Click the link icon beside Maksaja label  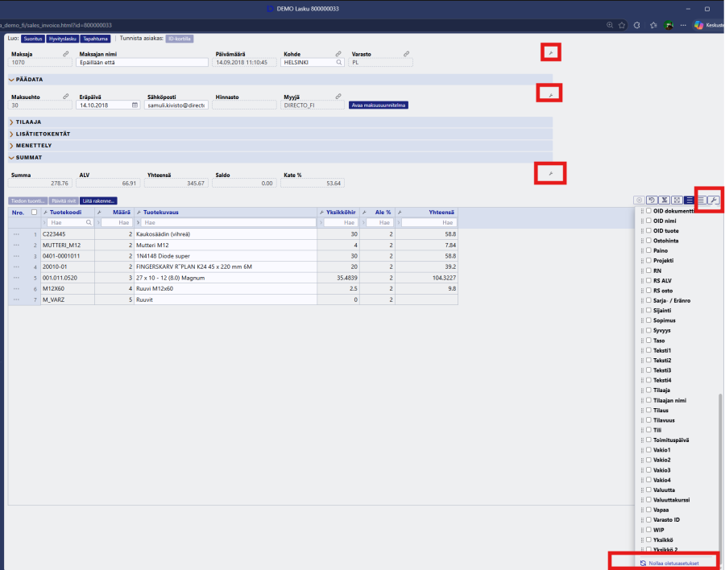[66, 54]
